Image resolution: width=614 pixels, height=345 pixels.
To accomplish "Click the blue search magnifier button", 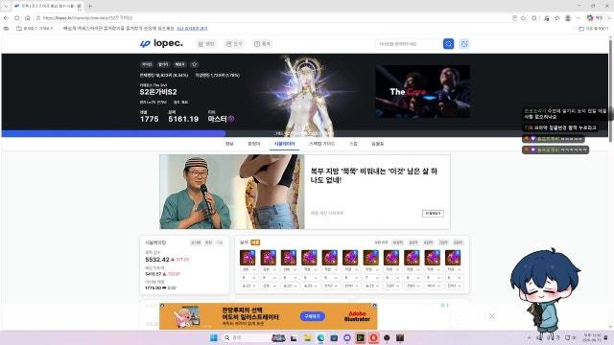I will click(448, 44).
